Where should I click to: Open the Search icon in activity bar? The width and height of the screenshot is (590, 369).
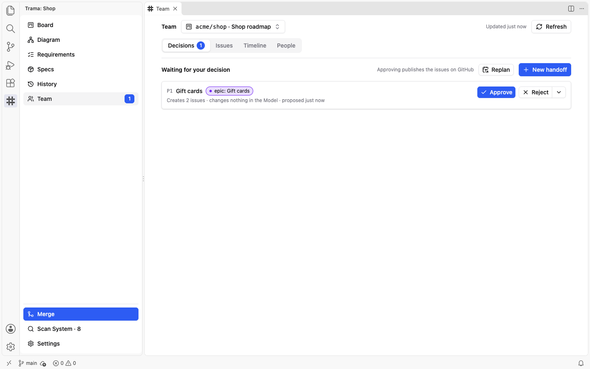11,28
